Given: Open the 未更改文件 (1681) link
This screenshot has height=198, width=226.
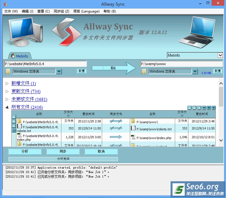Looking at the screenshot, I should [x=29, y=99].
